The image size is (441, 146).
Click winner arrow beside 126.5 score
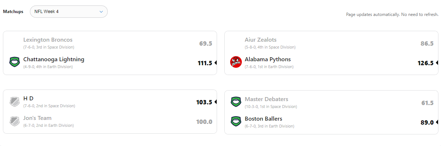[437, 63]
